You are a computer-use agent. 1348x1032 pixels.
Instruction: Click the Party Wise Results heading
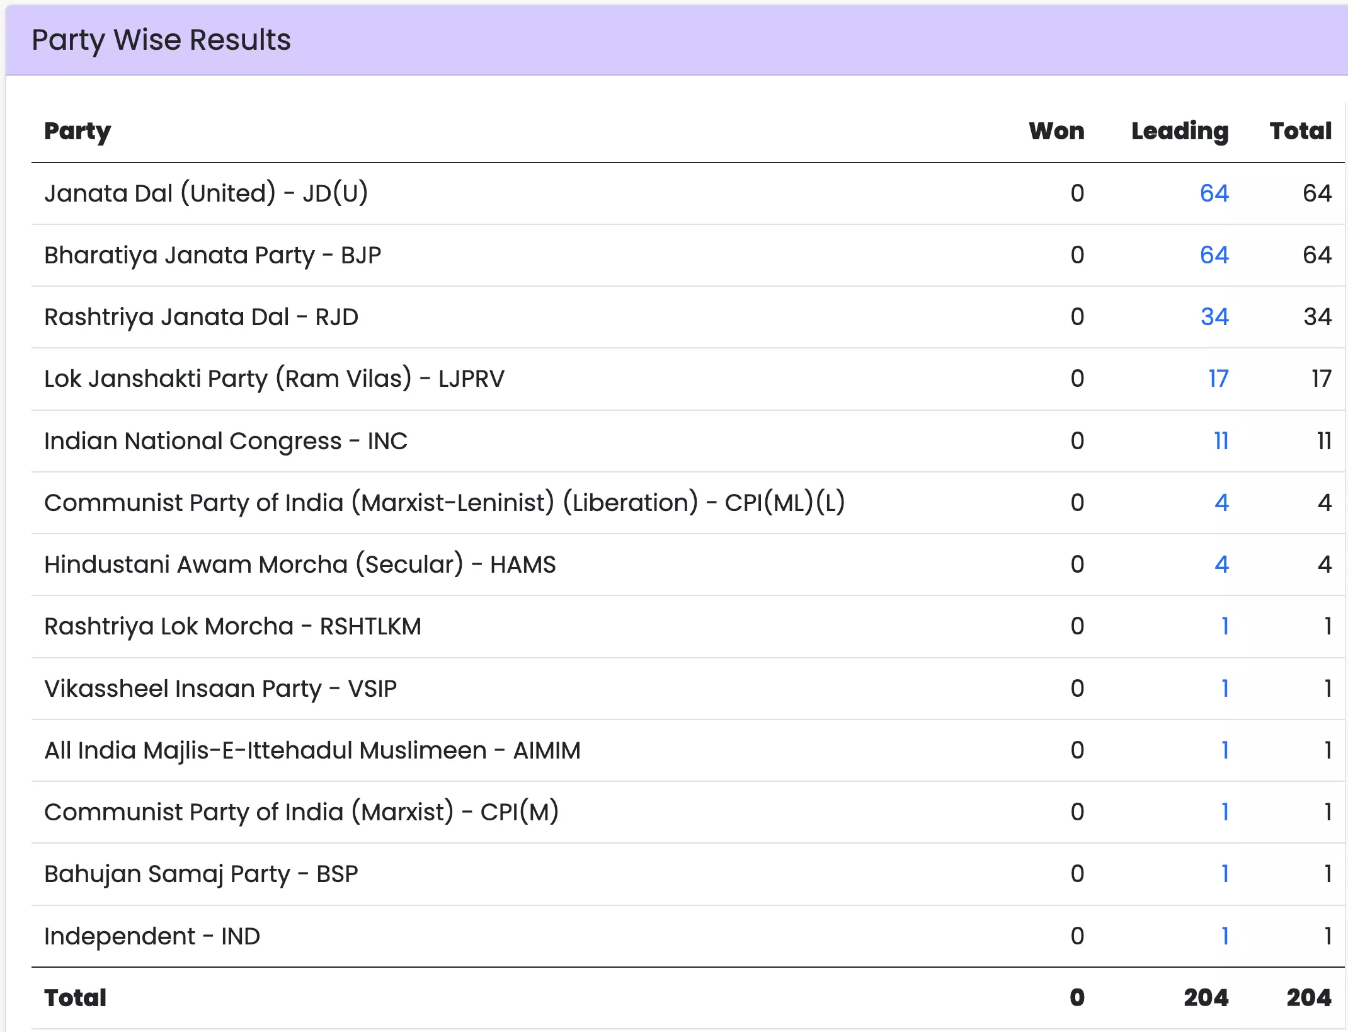coord(161,40)
